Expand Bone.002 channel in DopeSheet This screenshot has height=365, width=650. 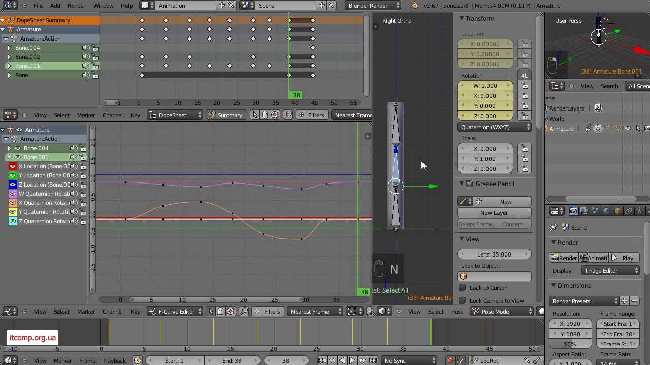(9, 57)
